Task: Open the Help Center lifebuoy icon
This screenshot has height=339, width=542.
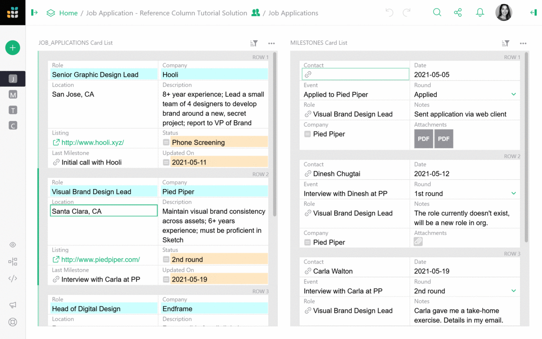Action: [13, 322]
